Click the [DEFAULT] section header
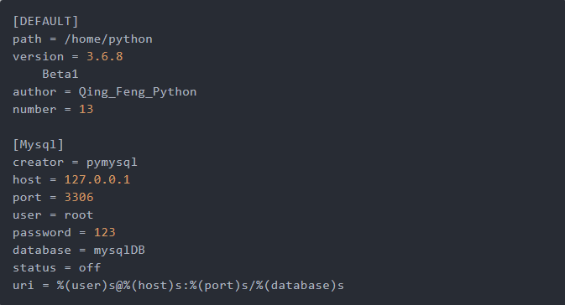The height and width of the screenshot is (305, 565). 45,22
